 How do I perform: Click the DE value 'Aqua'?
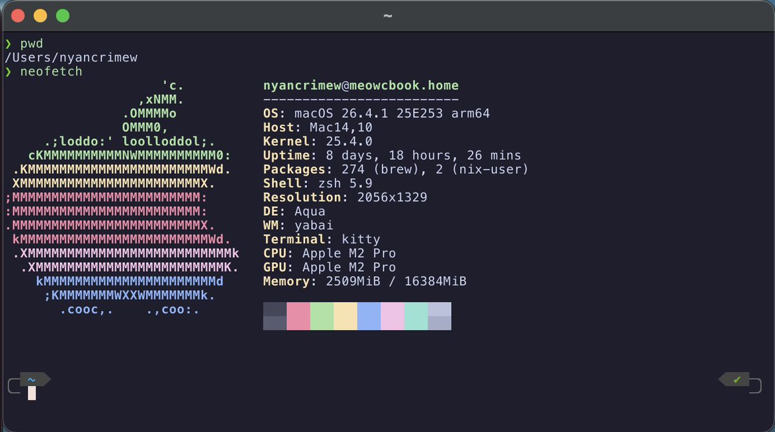(x=310, y=211)
